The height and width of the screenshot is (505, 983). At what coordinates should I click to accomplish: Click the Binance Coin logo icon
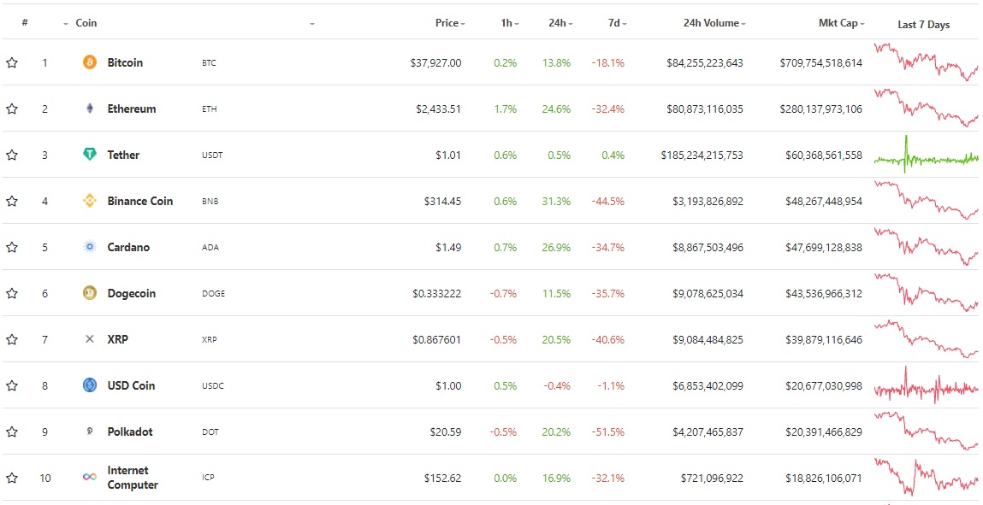[90, 201]
